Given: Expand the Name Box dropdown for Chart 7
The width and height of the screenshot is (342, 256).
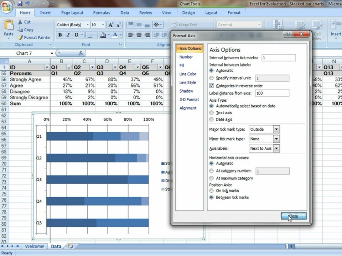Looking at the screenshot, I should 52,53.
